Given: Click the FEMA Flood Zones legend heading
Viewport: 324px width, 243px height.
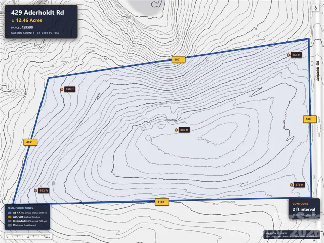Looking at the screenshot, I should [20, 208].
